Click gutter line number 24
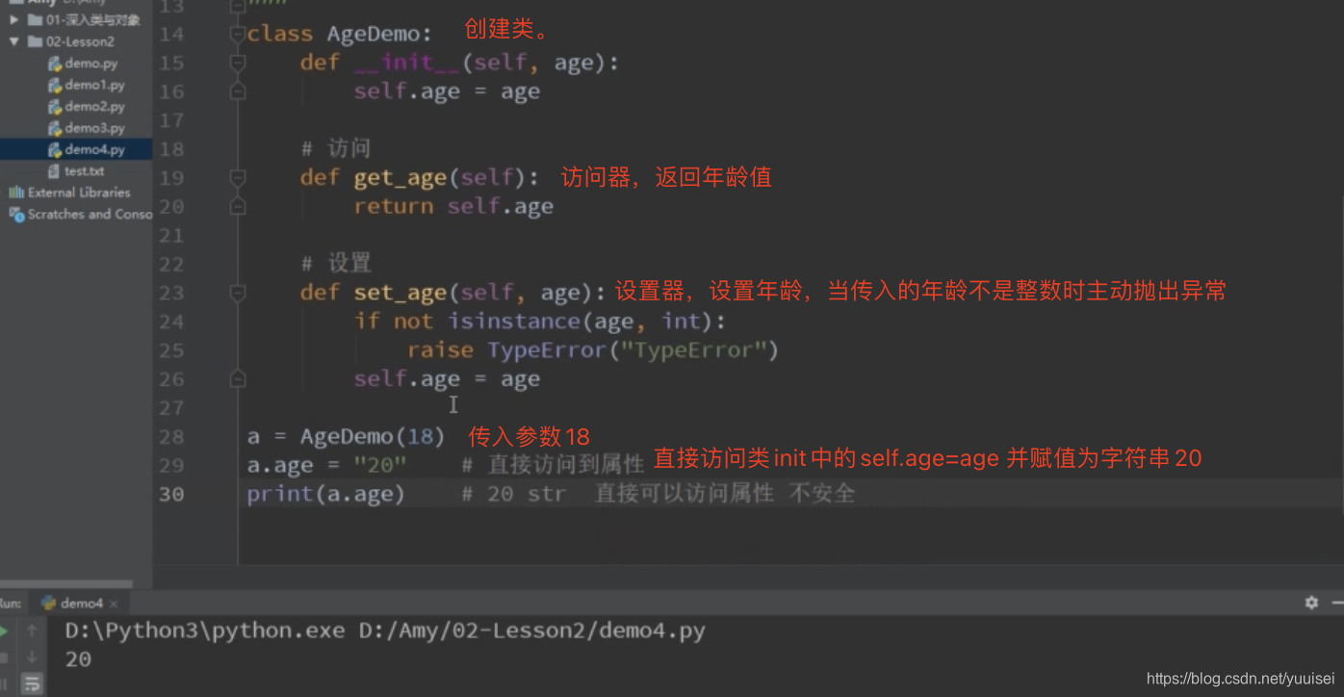1344x697 pixels. 171,322
